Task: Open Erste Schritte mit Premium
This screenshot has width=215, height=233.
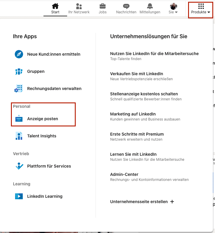Action: [137, 134]
